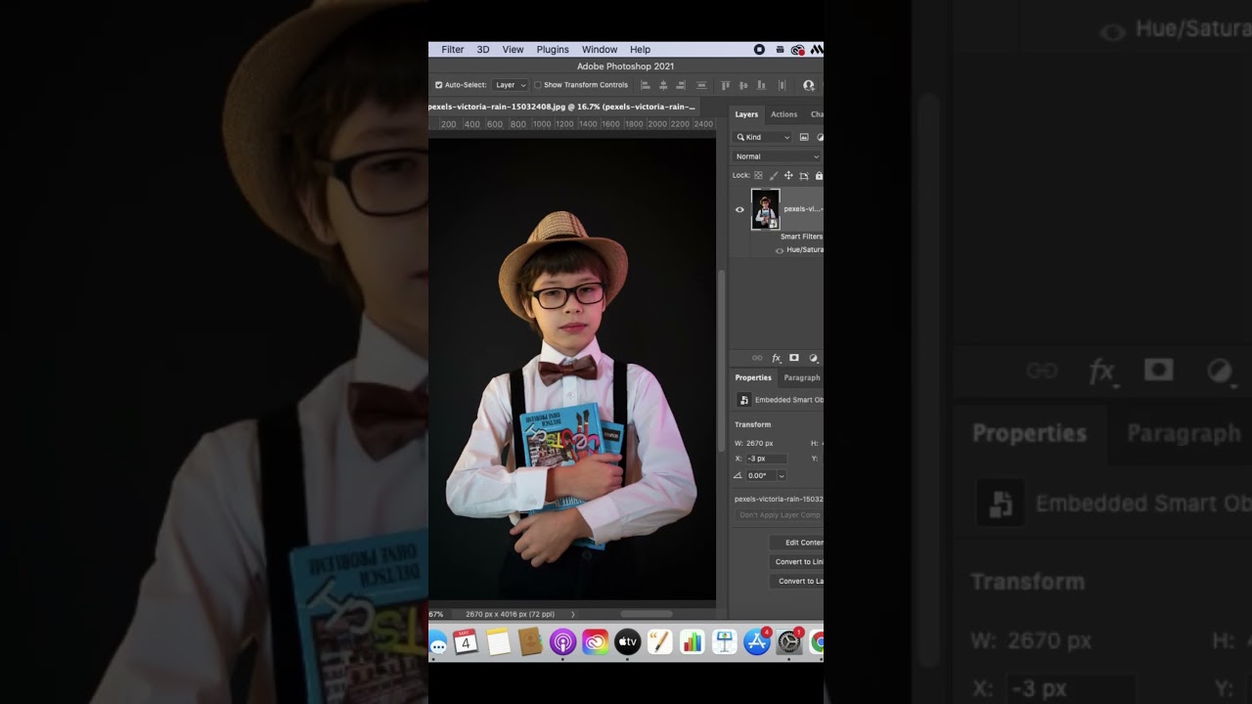Open the rotation angle dropdown arrow
Screen dimensions: 1252x704
pos(781,475)
